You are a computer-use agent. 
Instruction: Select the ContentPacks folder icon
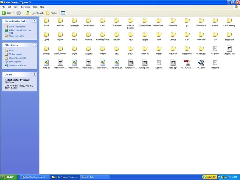point(145,20)
